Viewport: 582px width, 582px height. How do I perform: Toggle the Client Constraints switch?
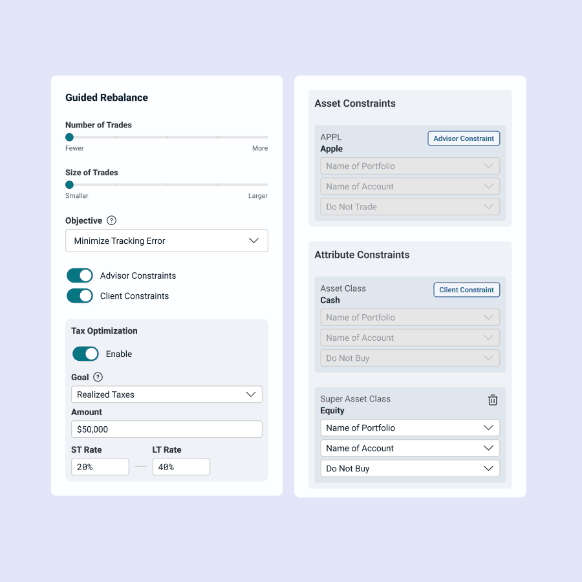coord(80,296)
